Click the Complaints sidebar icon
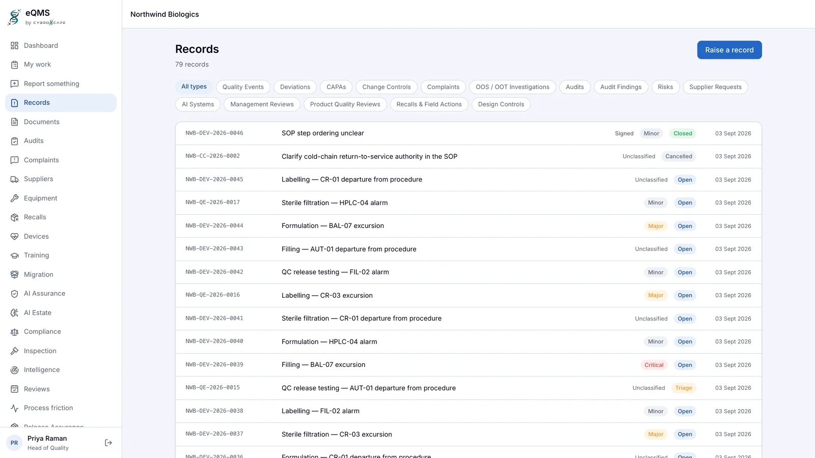The width and height of the screenshot is (815, 458). pyautogui.click(x=14, y=160)
